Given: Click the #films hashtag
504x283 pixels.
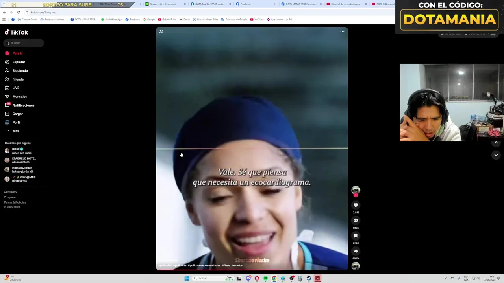Looking at the screenshot, I should coord(226,265).
